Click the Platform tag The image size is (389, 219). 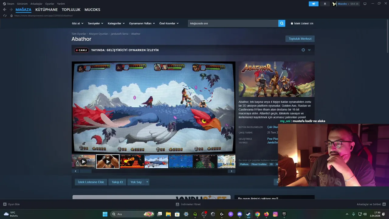244,164
